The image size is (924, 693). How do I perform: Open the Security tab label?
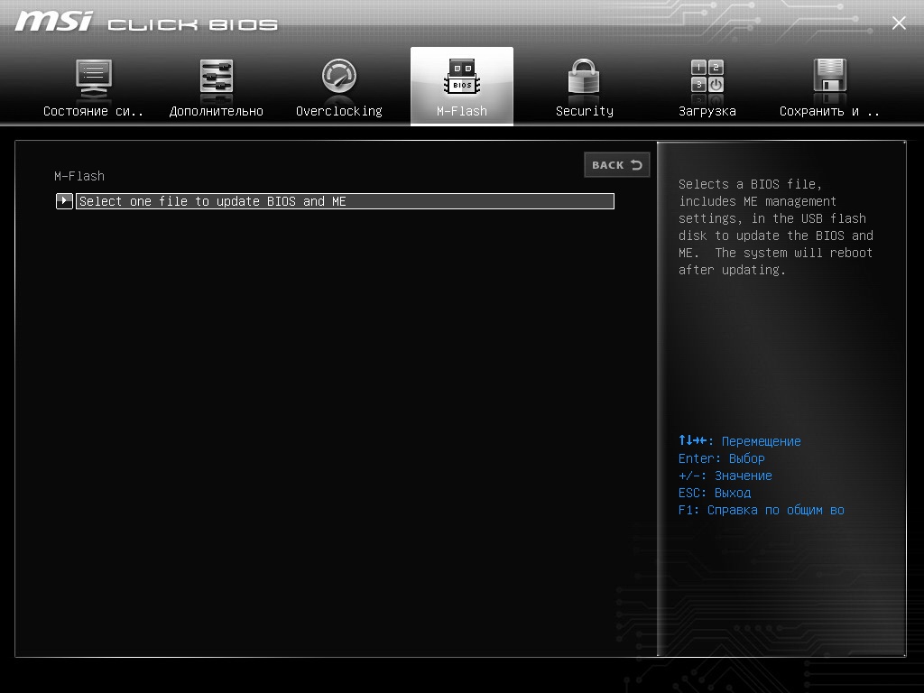point(585,111)
